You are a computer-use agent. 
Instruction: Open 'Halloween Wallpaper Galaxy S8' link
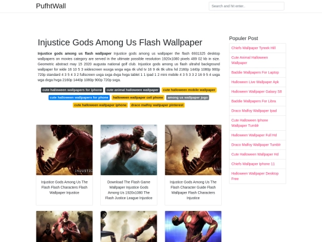click(256, 91)
